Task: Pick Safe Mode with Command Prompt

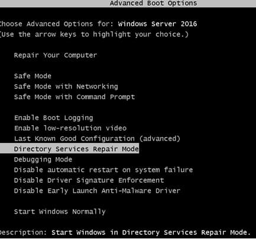Action: [x=74, y=97]
